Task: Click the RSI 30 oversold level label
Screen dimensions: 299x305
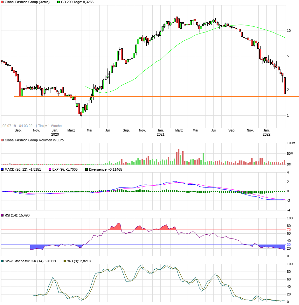Action: [289, 245]
